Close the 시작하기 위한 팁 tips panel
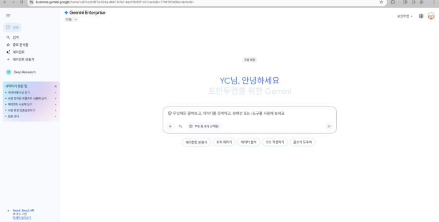The height and width of the screenshot is (222, 439). [x=56, y=86]
